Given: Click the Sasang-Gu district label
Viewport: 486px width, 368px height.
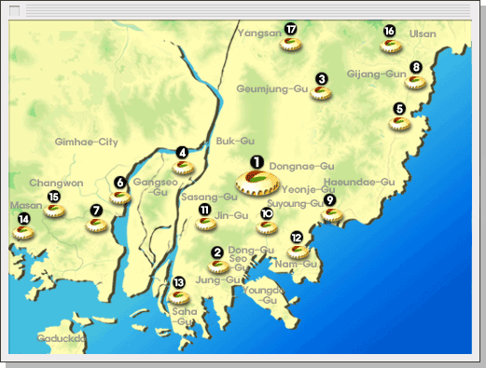Looking at the screenshot, I should tap(209, 197).
